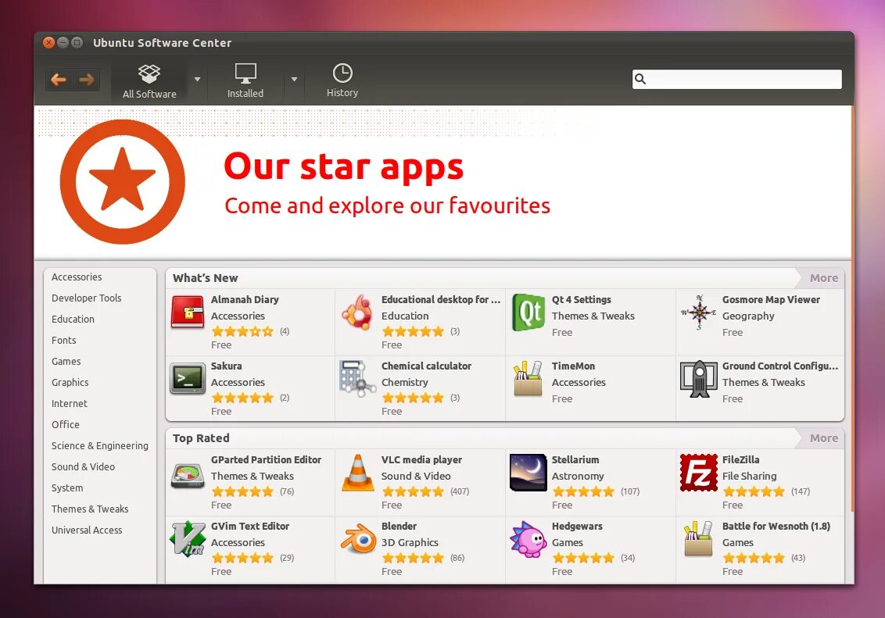
Task: Click the Blender logo icon
Action: (x=358, y=539)
